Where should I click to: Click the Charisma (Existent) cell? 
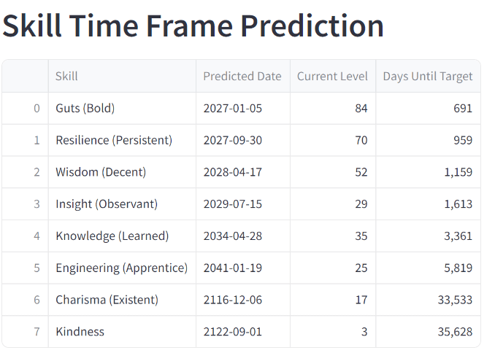122,300
